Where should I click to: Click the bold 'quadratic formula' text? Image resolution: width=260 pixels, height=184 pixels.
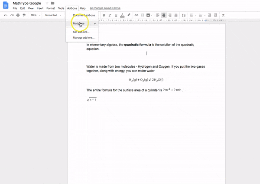pyautogui.click(x=137, y=45)
